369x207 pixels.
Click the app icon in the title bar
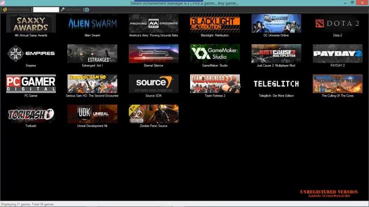pyautogui.click(x=2, y=3)
